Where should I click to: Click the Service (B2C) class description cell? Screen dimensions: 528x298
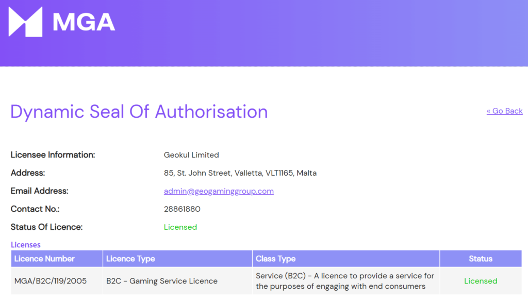(x=344, y=281)
